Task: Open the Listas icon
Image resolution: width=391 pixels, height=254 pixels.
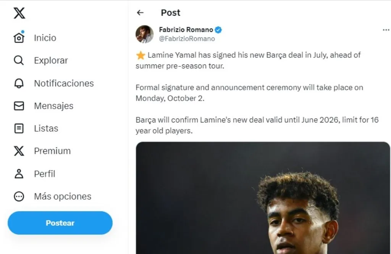Action: tap(19, 128)
